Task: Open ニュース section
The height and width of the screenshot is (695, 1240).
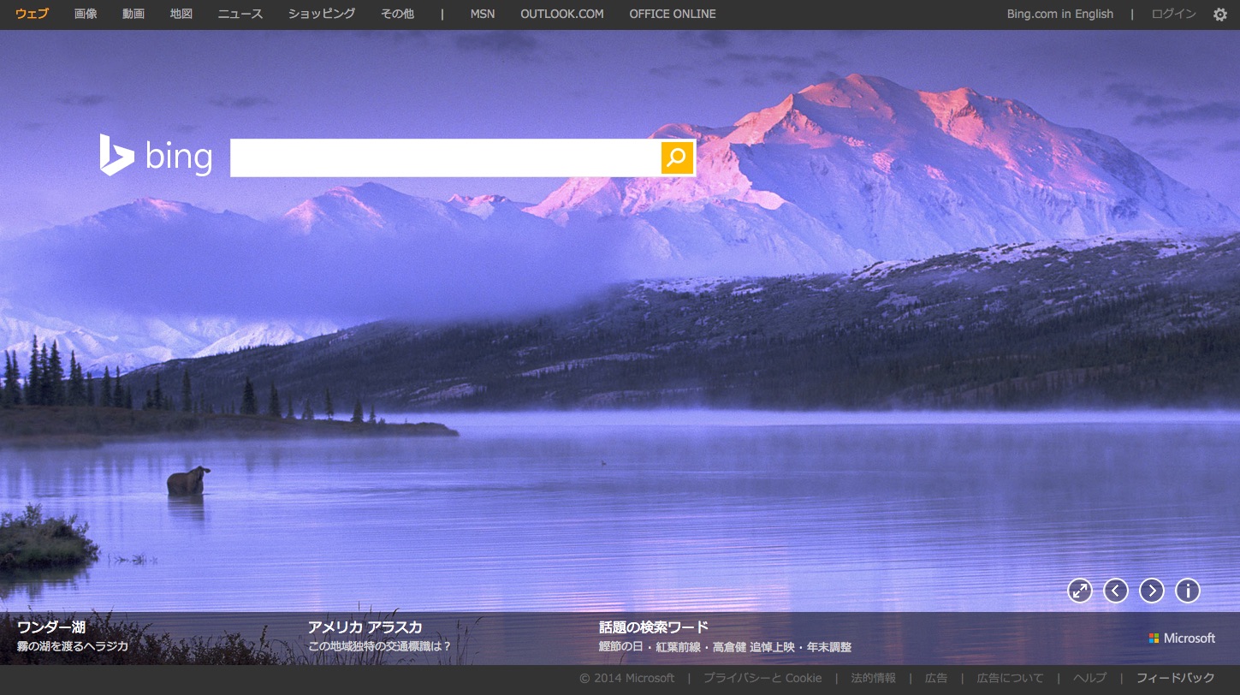Action: 240,14
